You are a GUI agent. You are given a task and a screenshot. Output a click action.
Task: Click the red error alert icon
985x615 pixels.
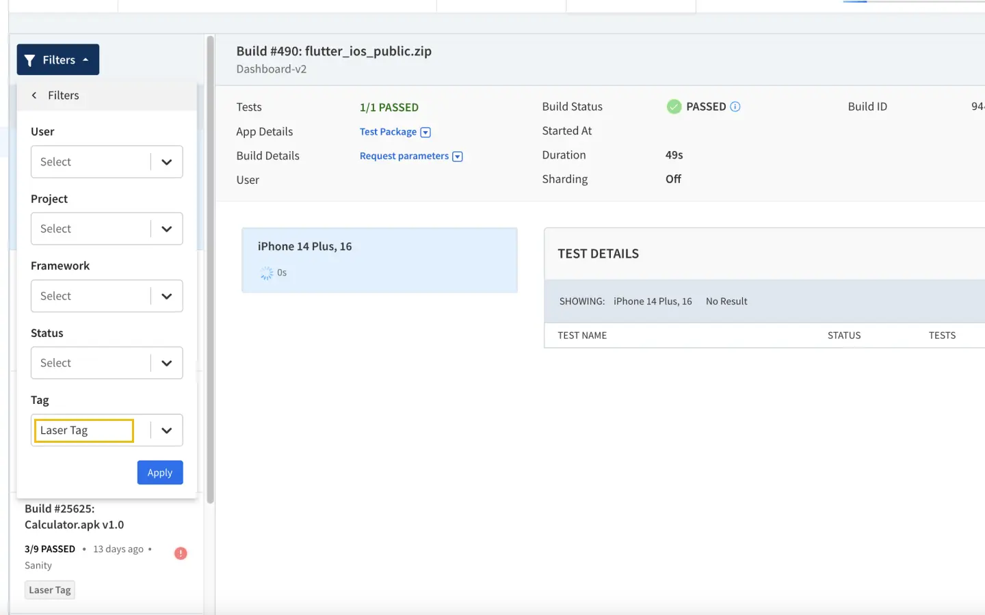(181, 553)
